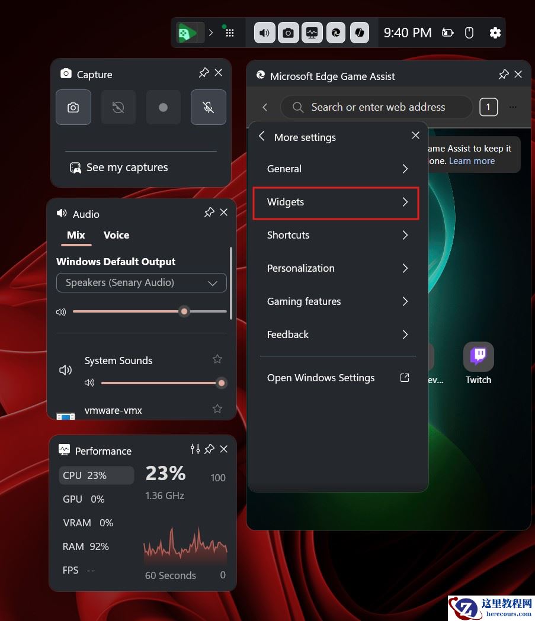Expand the Shortcuts settings section
Screen dimensions: 535x621
point(336,235)
